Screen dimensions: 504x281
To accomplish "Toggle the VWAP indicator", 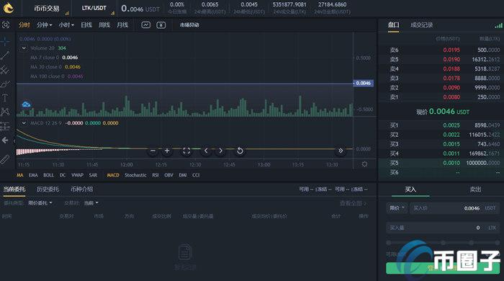I will [77, 175].
